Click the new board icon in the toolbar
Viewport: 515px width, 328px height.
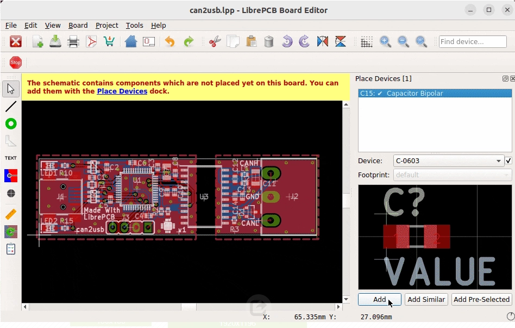pyautogui.click(x=38, y=42)
